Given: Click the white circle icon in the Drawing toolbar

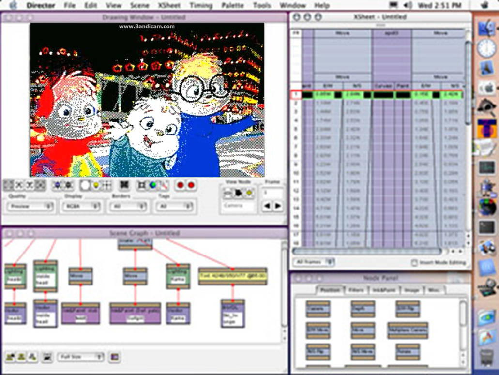Looking at the screenshot, I should coord(85,185).
